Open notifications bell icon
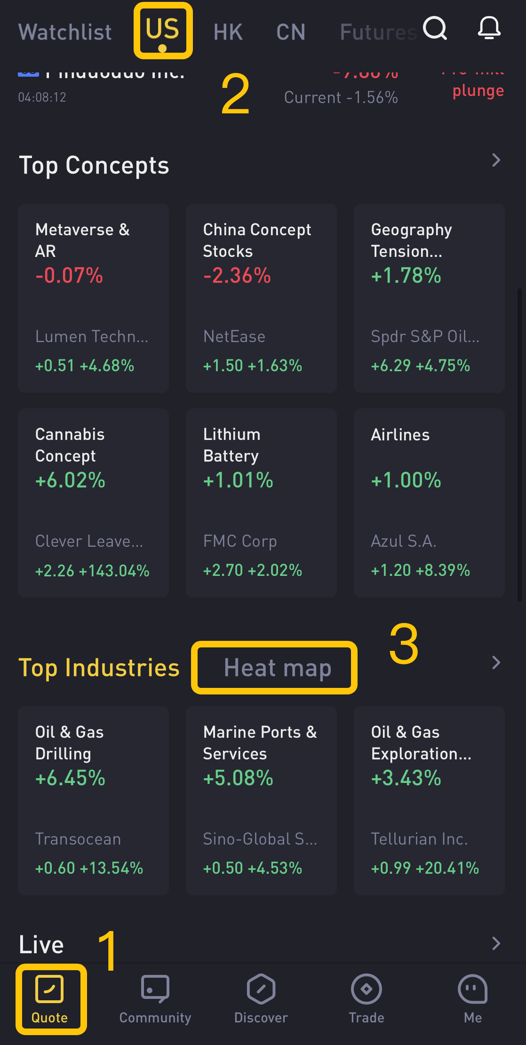 click(x=489, y=29)
